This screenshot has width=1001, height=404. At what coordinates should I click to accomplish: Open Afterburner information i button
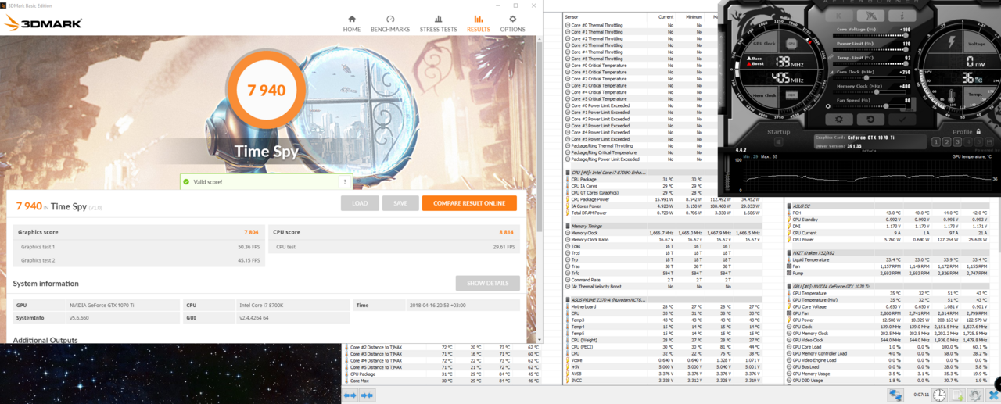902,16
